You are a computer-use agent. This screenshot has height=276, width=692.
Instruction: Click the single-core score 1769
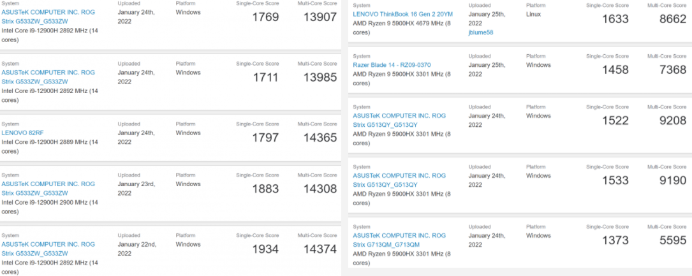coord(266,17)
